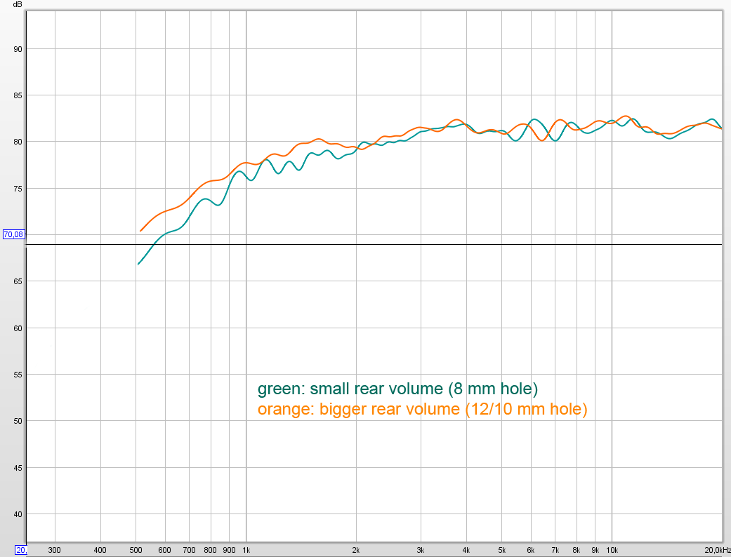This screenshot has width=731, height=557.
Task: Click the 7k frequency axis label
Action: 555,550
